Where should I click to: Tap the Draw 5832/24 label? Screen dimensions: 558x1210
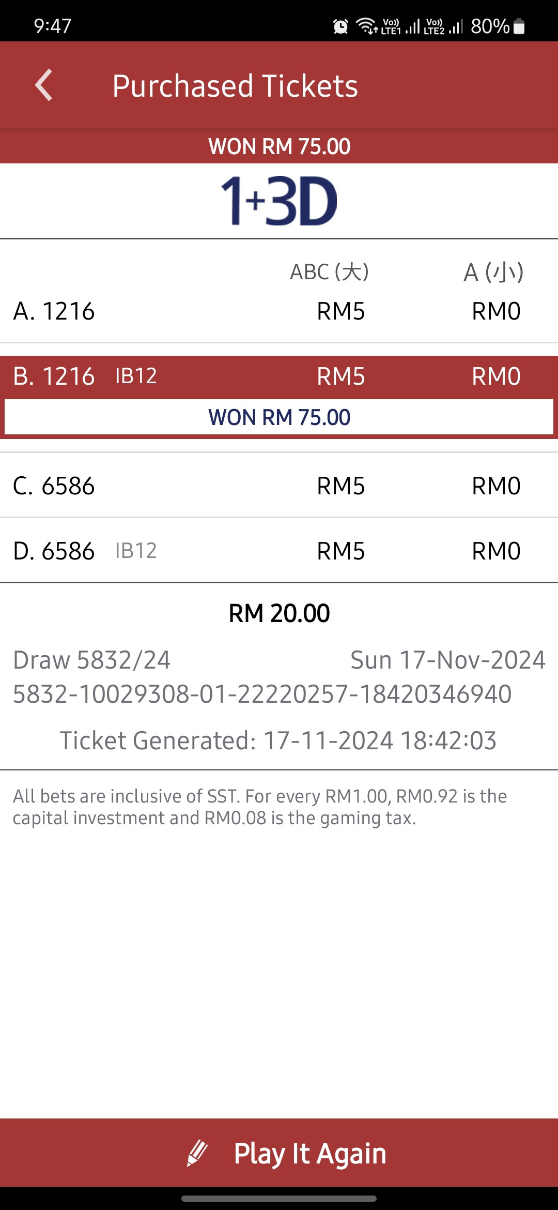point(91,660)
